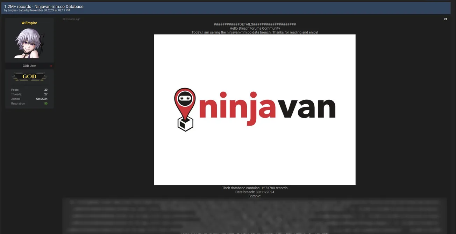Click the '20 minutes ago' timestamp
The height and width of the screenshot is (234, 456).
(x=71, y=19)
